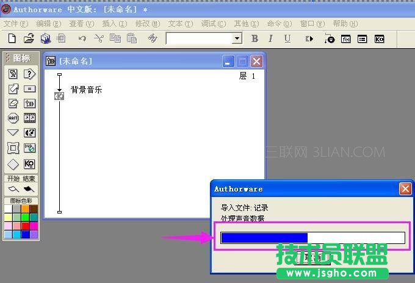The image size is (415, 283).
Task: Open the 文件(F) menu
Action: (x=16, y=24)
